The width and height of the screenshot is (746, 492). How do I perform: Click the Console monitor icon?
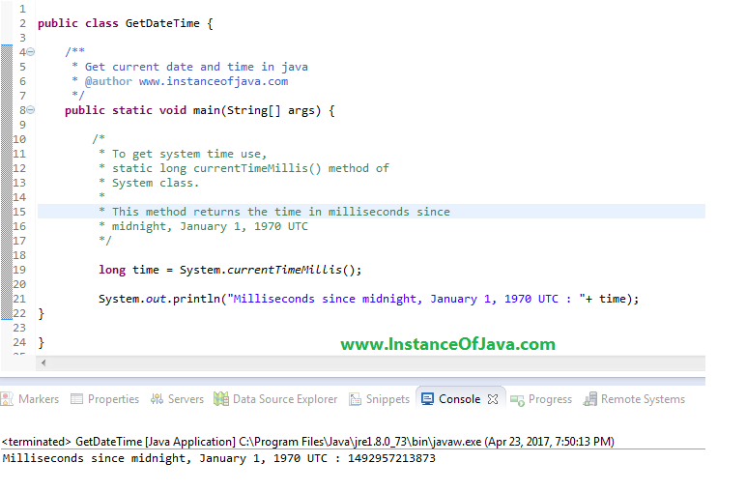(x=427, y=399)
